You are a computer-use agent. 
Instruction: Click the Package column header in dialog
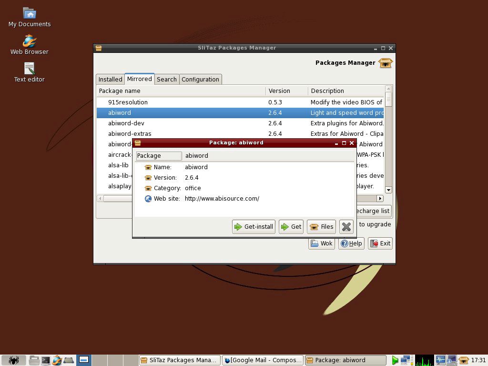159,156
